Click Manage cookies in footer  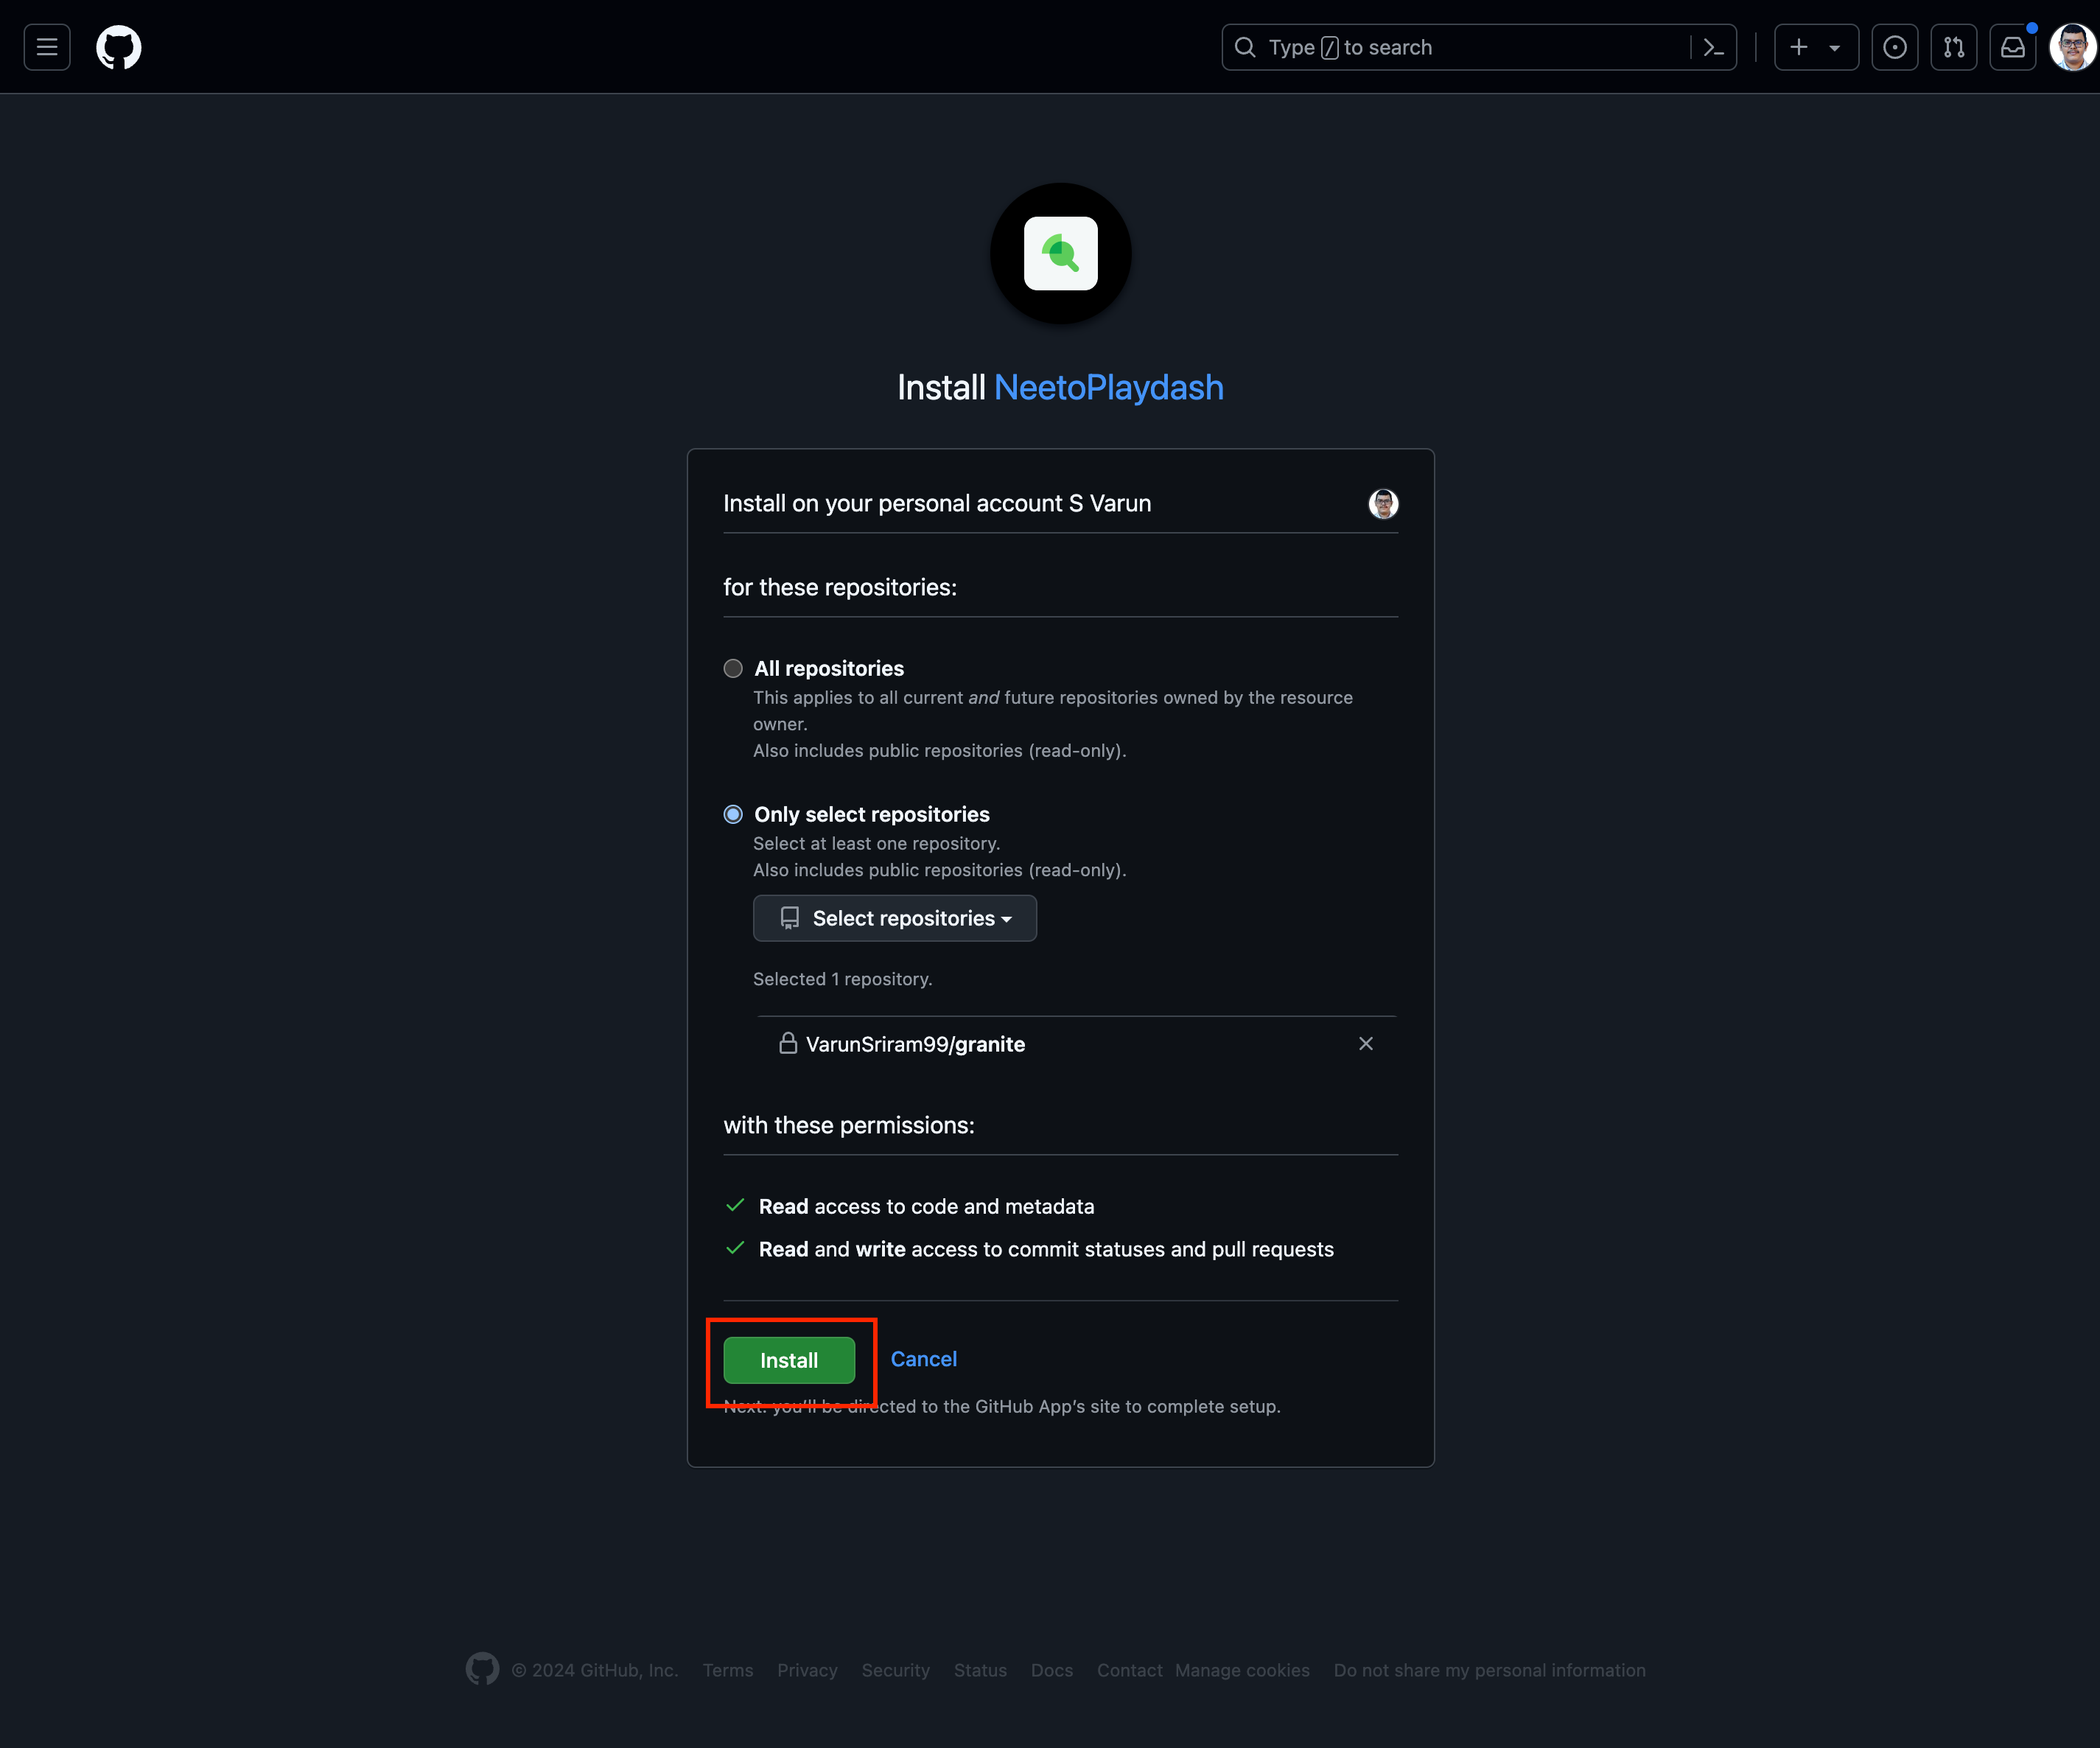coord(1242,1670)
